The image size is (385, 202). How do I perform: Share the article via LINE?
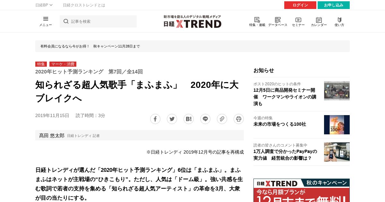[205, 119]
